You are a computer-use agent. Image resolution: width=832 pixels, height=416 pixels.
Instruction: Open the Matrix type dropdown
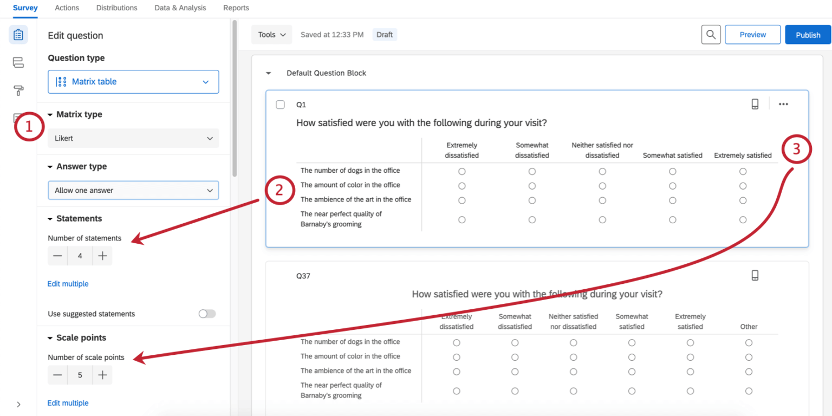[x=133, y=138]
